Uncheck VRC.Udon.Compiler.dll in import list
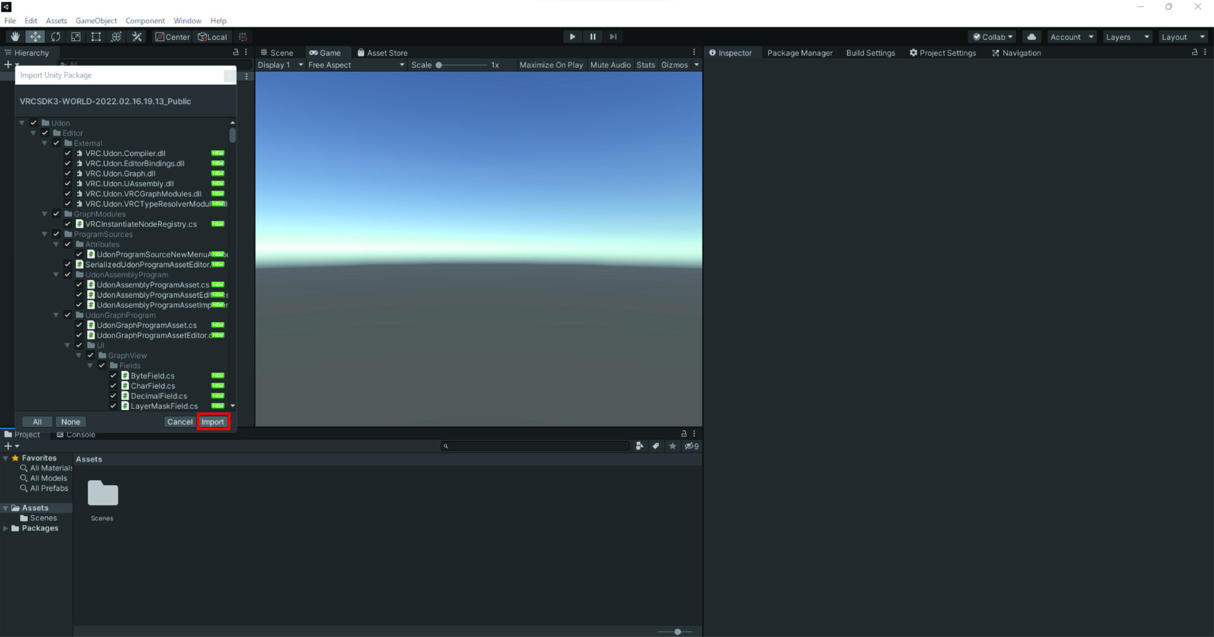Image resolution: width=1214 pixels, height=637 pixels. click(x=68, y=153)
